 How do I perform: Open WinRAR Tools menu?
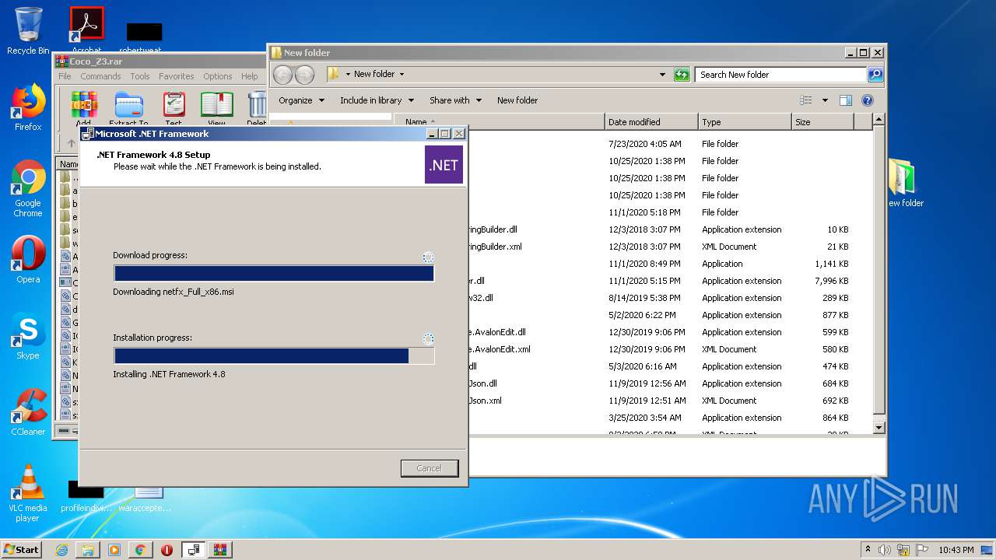(140, 76)
